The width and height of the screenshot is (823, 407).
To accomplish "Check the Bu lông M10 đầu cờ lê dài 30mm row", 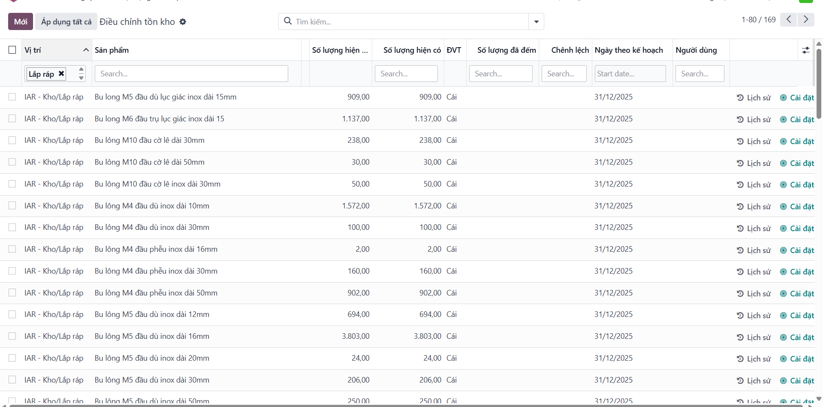I will click(12, 140).
